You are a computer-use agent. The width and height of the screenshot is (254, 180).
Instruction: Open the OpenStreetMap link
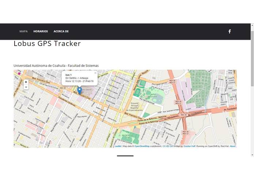[x=142, y=146]
